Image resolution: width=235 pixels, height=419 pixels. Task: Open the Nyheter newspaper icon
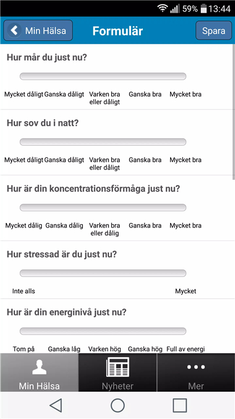117,367
